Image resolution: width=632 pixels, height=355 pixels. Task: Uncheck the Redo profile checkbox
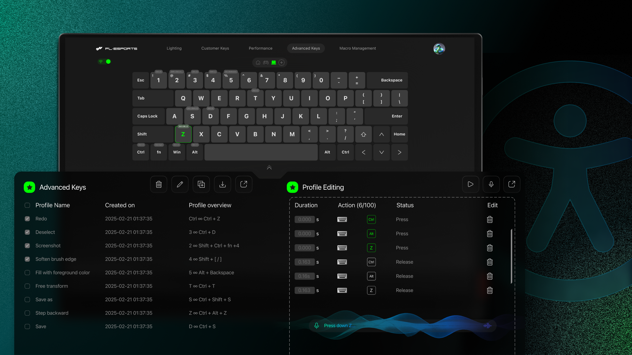click(x=27, y=219)
